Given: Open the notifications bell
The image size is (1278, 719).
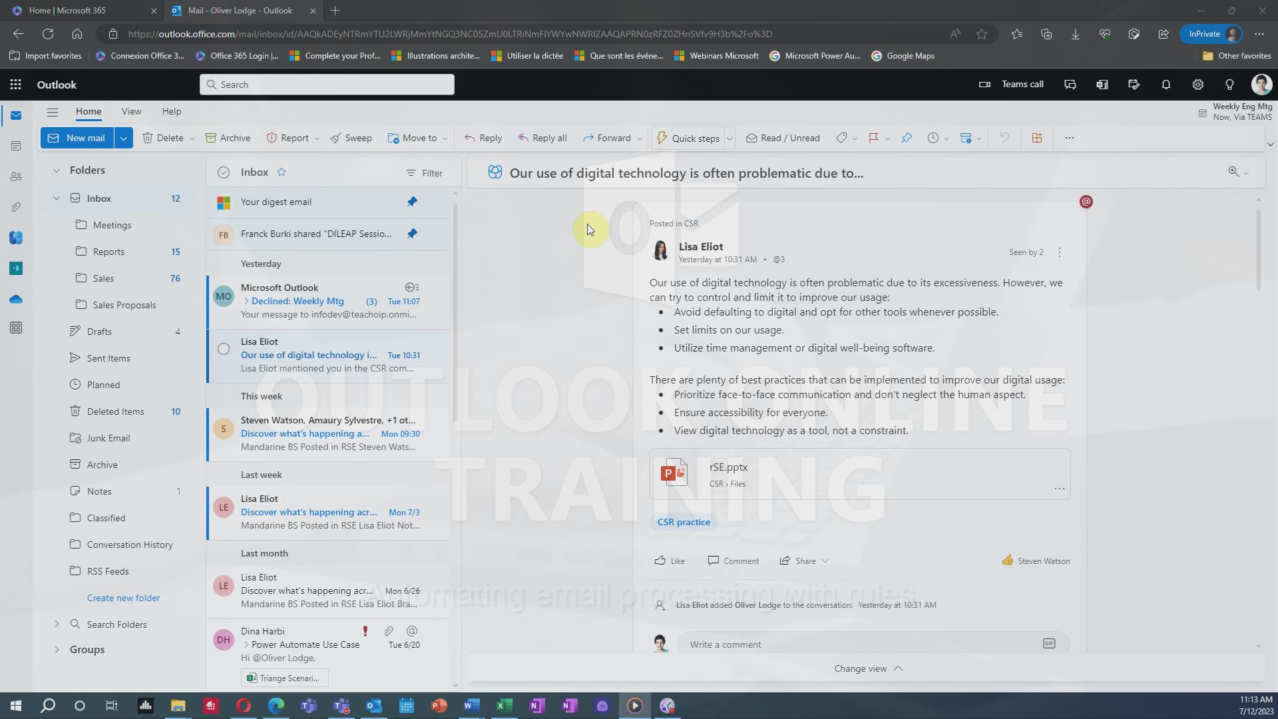Looking at the screenshot, I should [x=1166, y=85].
